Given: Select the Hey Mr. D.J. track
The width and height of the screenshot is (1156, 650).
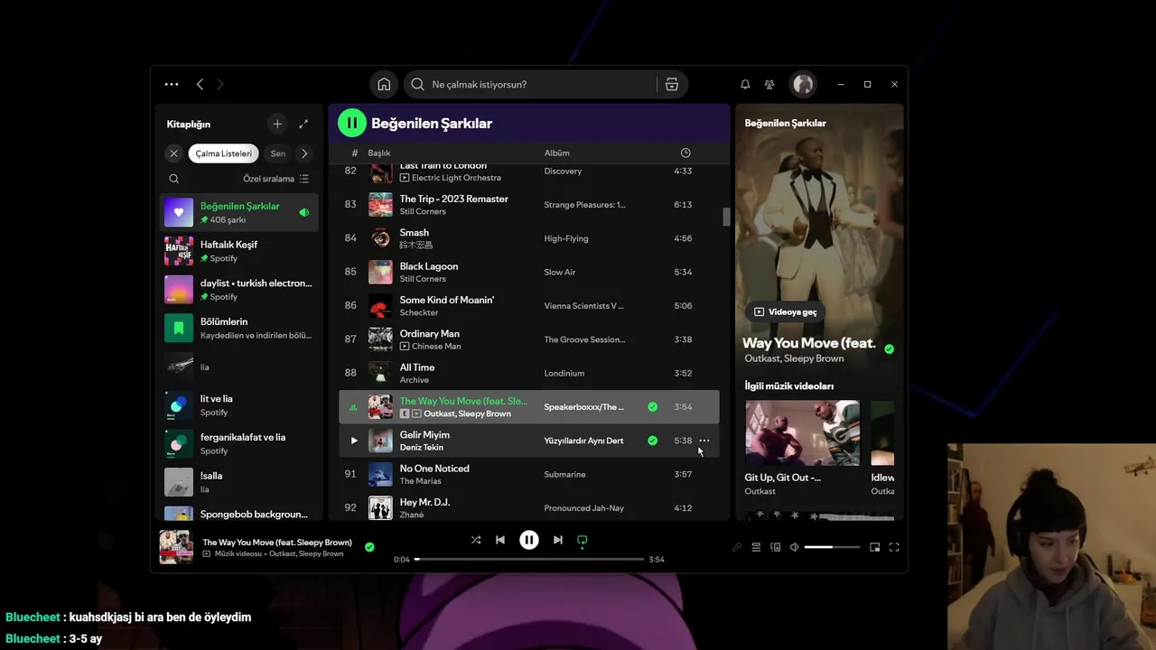Looking at the screenshot, I should [529, 507].
